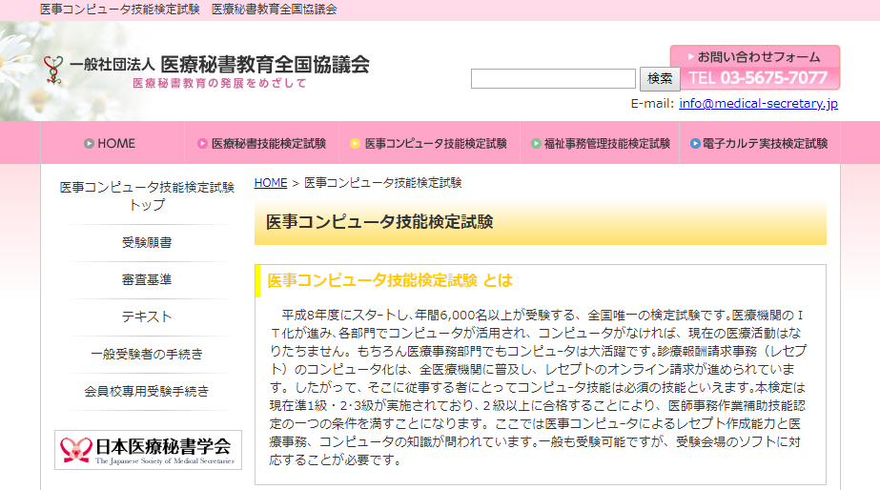Open 電子カルテ実技検定試験 navigation tab
This screenshot has width=880, height=490.
tap(759, 143)
